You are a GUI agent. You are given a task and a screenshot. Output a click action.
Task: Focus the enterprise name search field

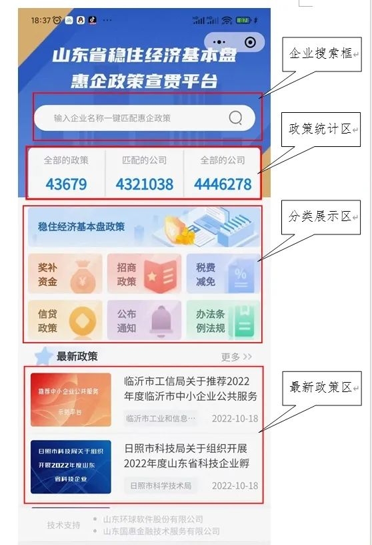145,118
